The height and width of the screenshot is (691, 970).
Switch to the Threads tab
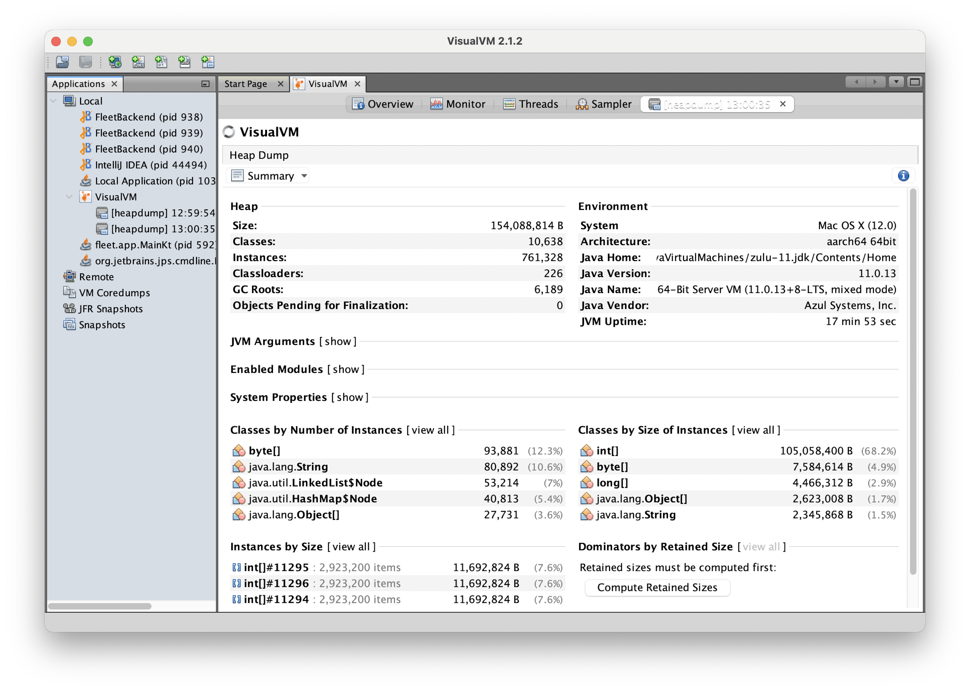pyautogui.click(x=530, y=104)
